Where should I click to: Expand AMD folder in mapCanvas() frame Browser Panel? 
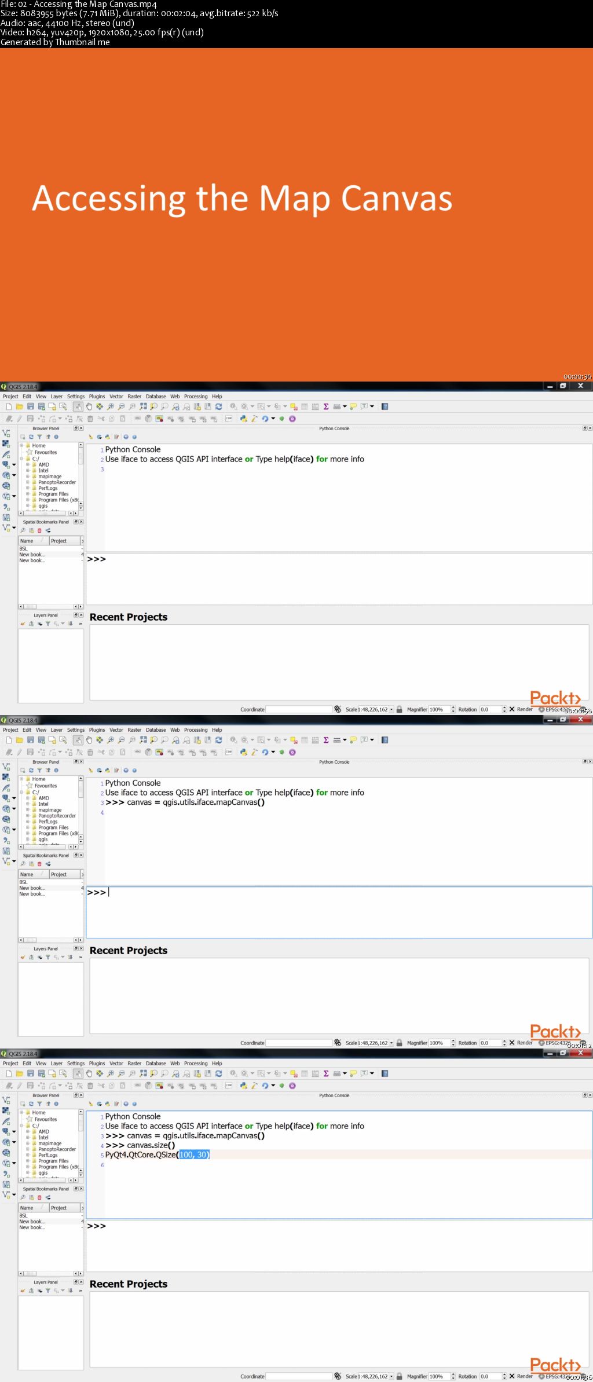pyautogui.click(x=27, y=798)
